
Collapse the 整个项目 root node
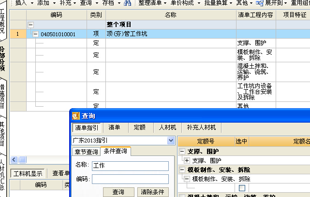30,25
